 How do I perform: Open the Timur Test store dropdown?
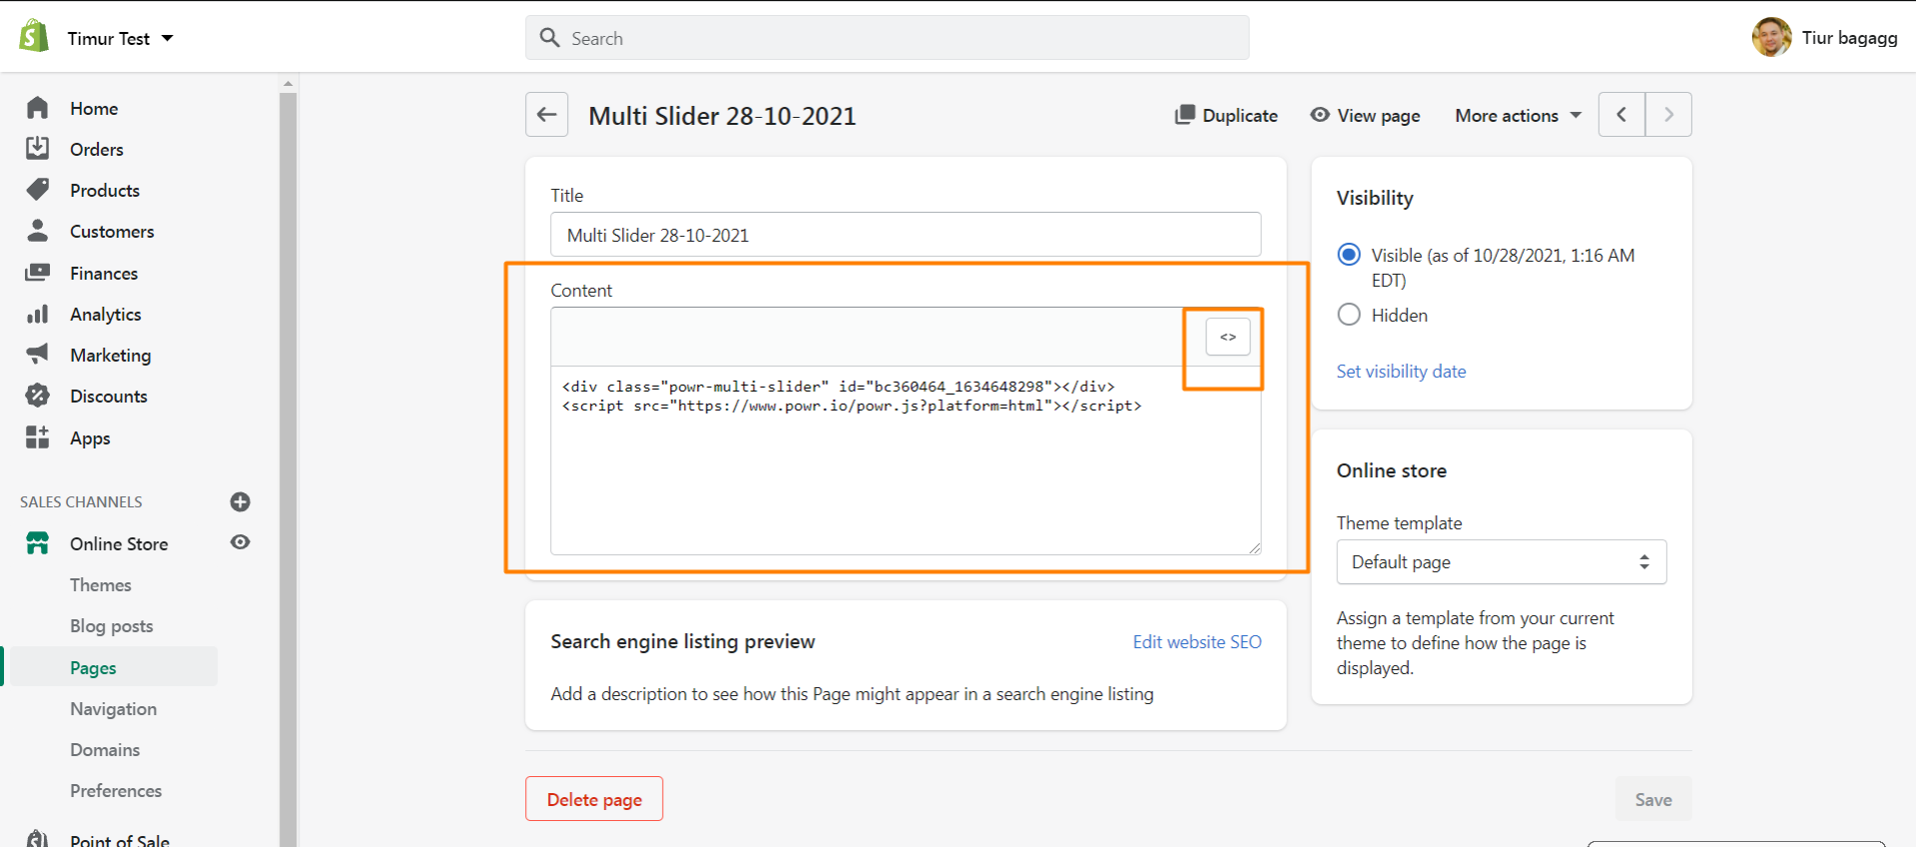click(120, 38)
